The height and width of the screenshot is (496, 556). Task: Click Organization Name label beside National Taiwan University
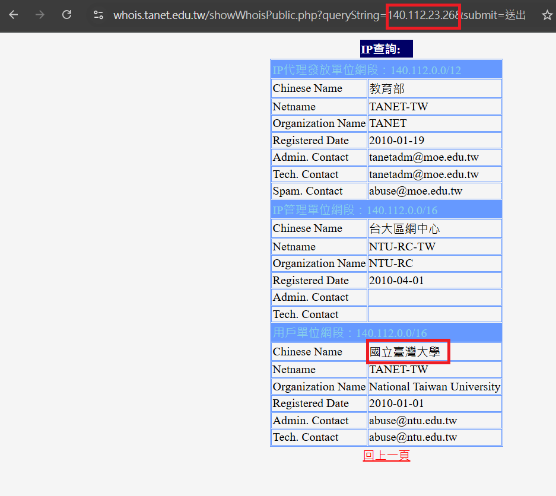click(x=319, y=386)
